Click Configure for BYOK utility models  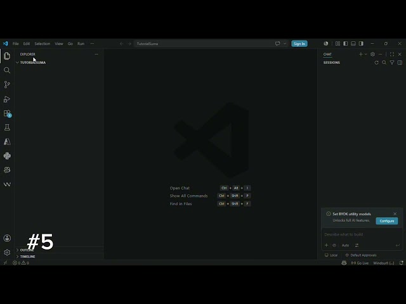point(387,221)
